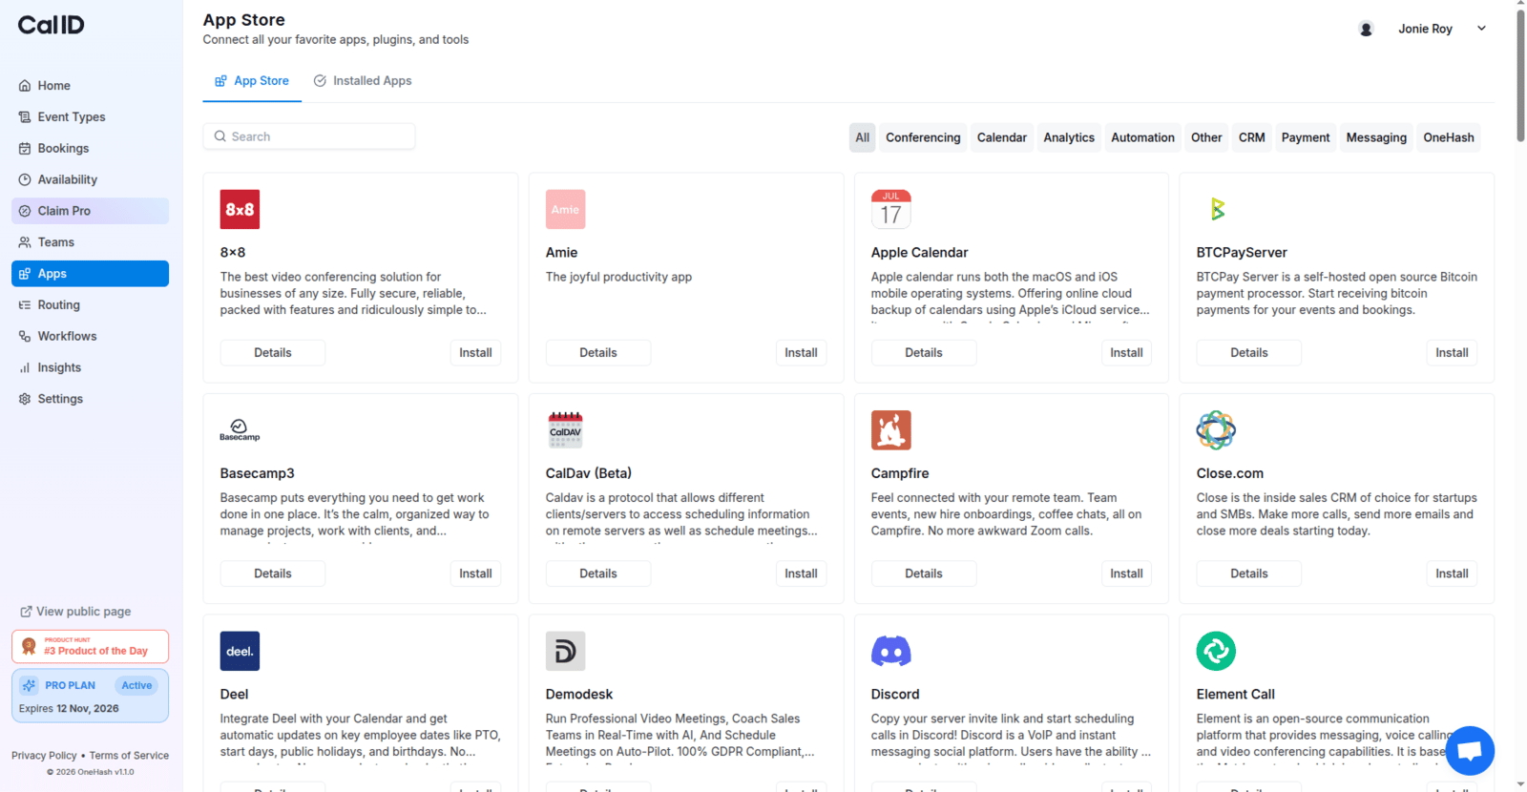This screenshot has height=792, width=1527.
Task: Click the CalID logo
Action: click(x=51, y=25)
